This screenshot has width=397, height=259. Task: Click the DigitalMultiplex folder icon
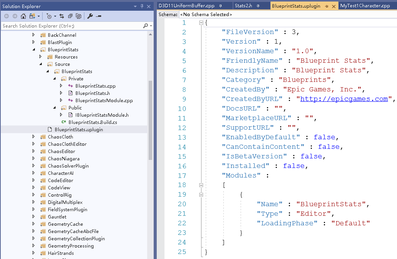(x=43, y=202)
